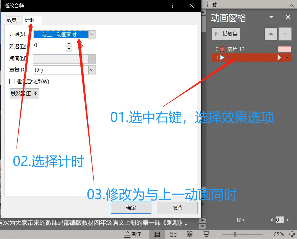Open the 65% zoom level setting
The height and width of the screenshot is (239, 297).
coord(279,234)
